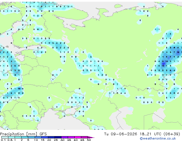Click the '13' precipitation value on the map

coord(163,66)
